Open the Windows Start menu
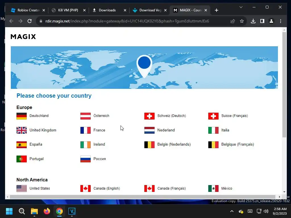The width and height of the screenshot is (291, 218). point(9,211)
